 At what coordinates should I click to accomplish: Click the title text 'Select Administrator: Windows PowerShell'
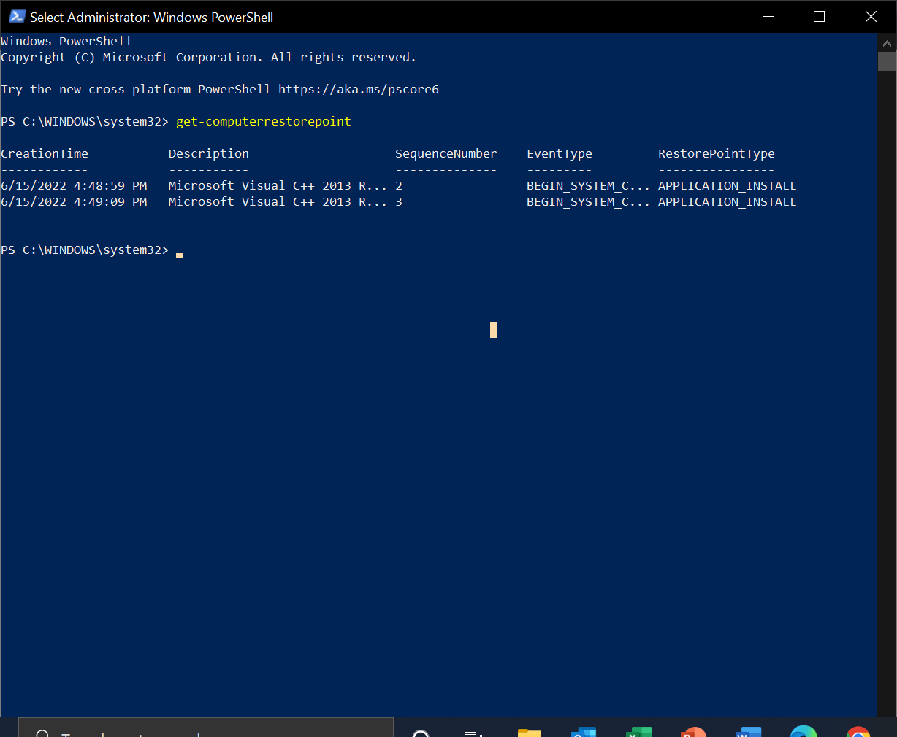(151, 17)
